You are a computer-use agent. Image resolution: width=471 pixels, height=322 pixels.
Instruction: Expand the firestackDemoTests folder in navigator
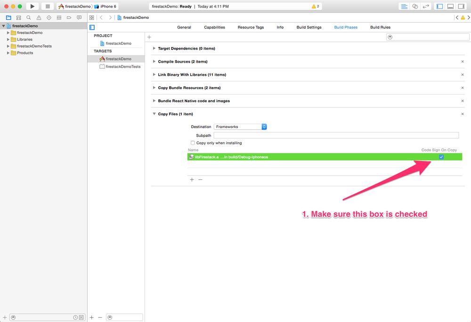coord(8,46)
